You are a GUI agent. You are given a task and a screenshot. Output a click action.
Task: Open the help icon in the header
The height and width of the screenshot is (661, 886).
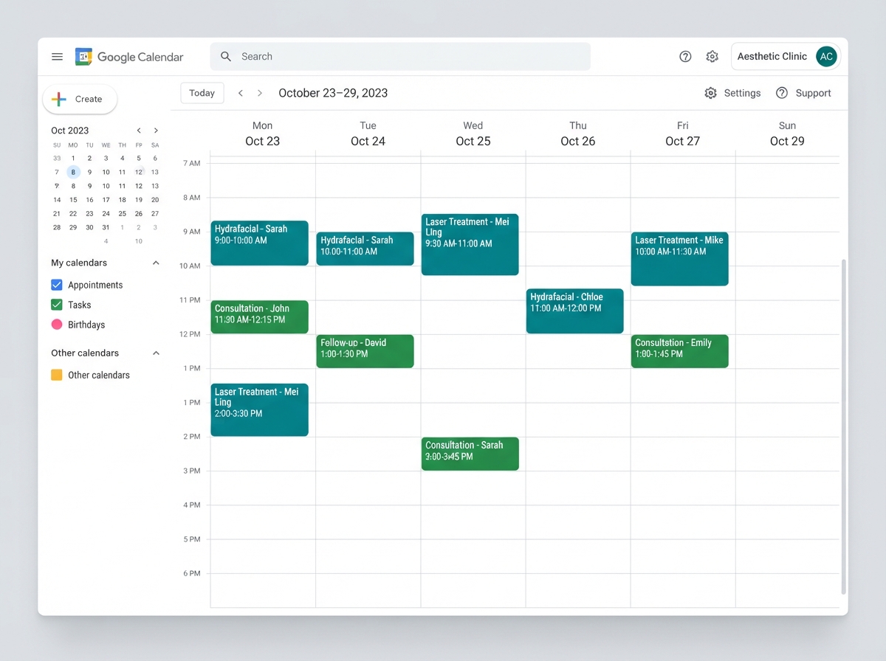685,57
